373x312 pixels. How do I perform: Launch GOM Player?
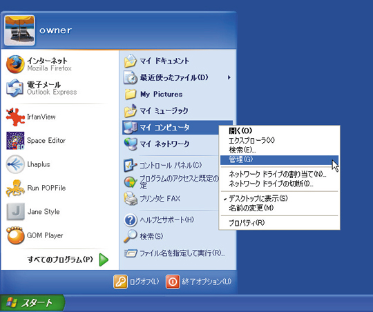15,235
